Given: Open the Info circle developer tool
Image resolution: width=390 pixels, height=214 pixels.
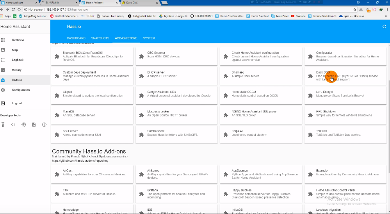Looking at the screenshot, I should pyautogui.click(x=44, y=125).
